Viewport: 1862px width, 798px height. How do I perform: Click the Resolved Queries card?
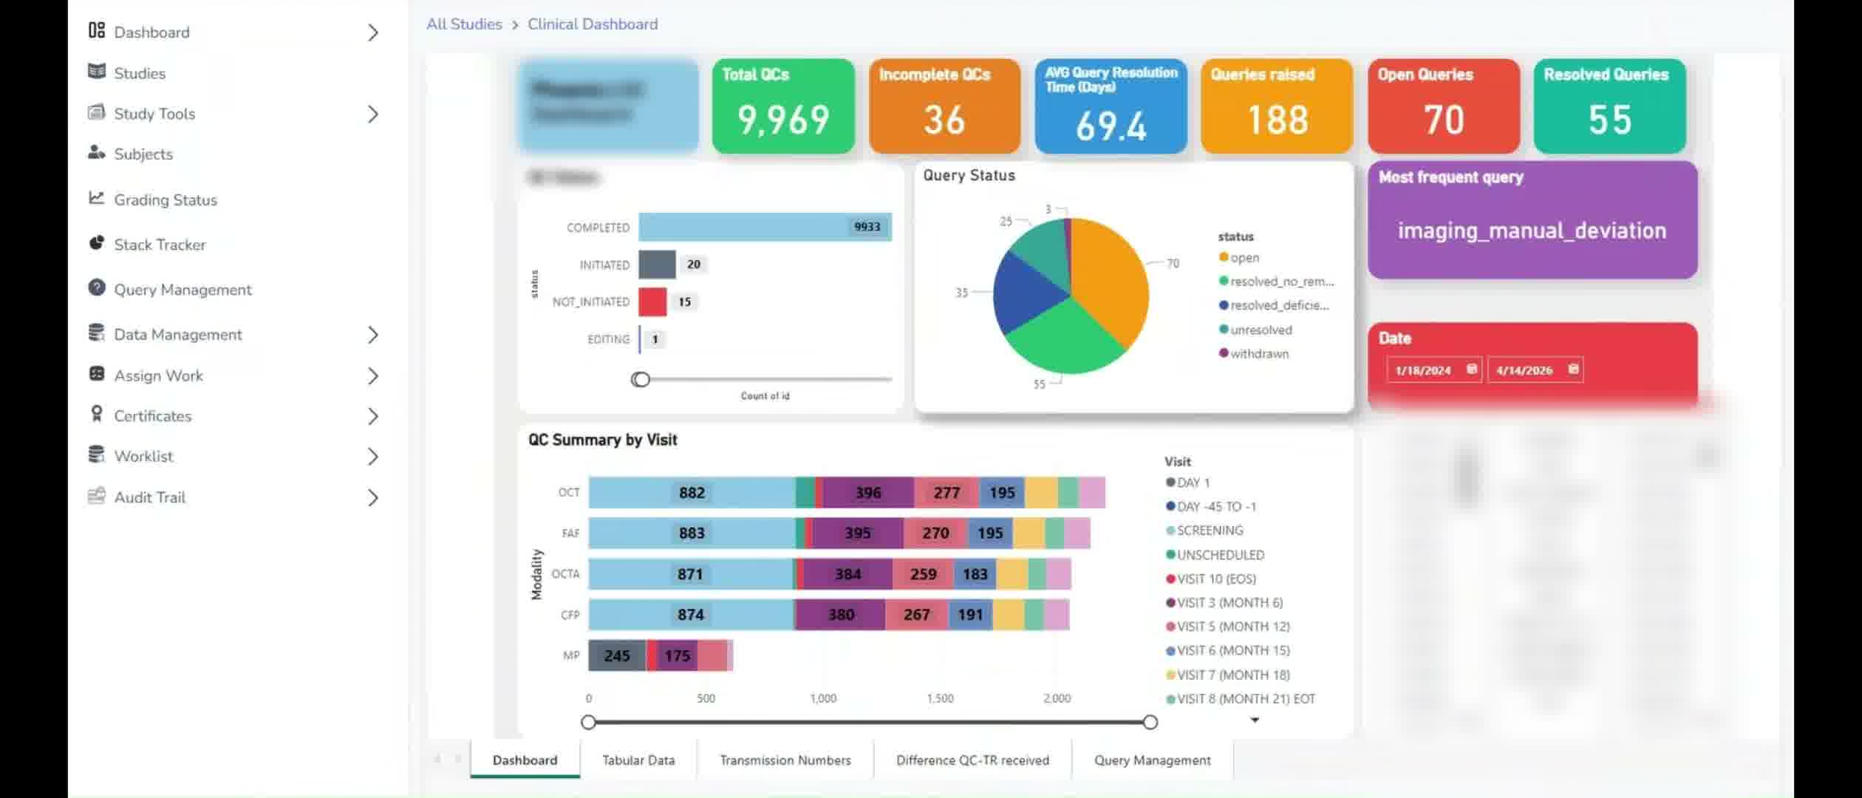coord(1609,106)
